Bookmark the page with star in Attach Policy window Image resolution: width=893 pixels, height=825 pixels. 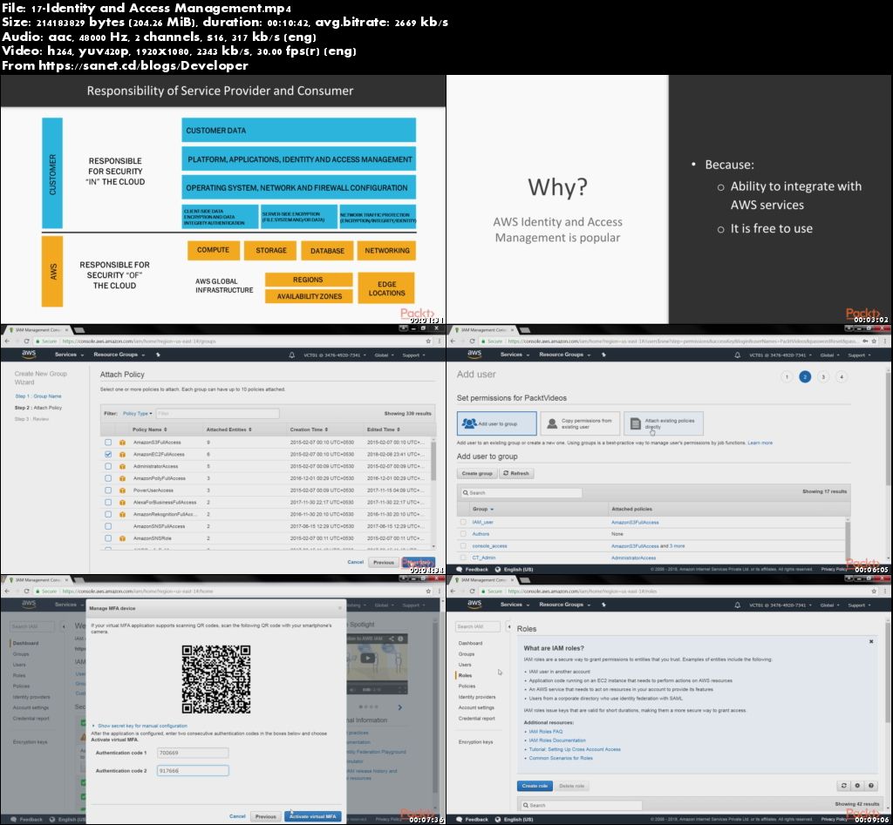pos(428,341)
